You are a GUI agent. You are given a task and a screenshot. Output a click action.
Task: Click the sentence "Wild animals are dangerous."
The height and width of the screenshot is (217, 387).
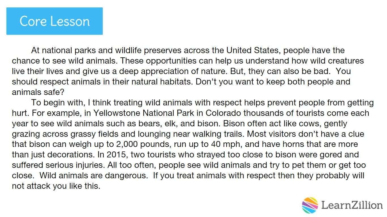click(x=94, y=176)
